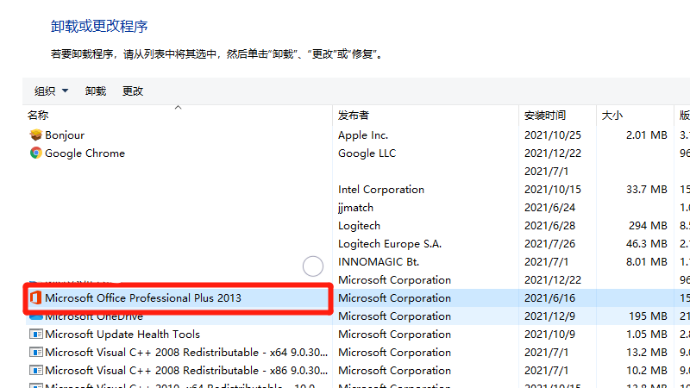Image resolution: width=690 pixels, height=388 pixels.
Task: Select the INNOMAGIC Bt. program row
Action: 380,262
